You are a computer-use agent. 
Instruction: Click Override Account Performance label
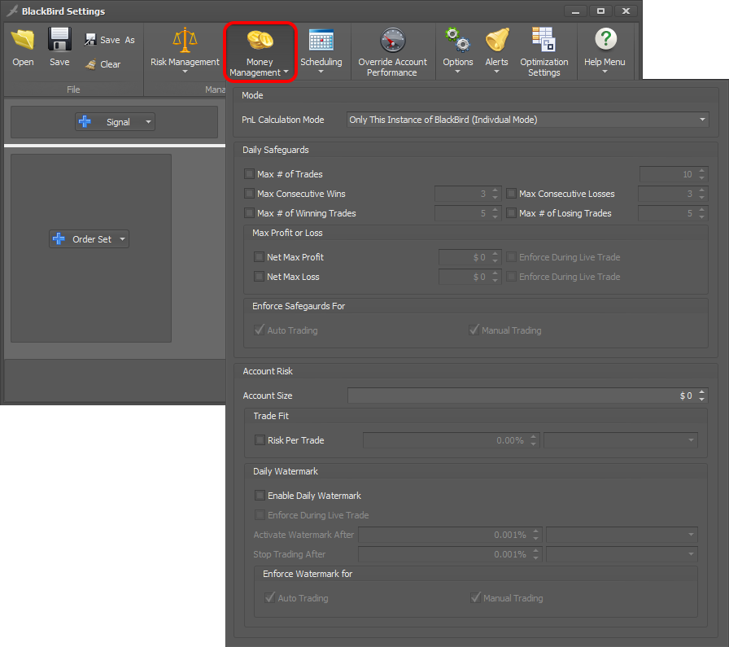pos(392,68)
